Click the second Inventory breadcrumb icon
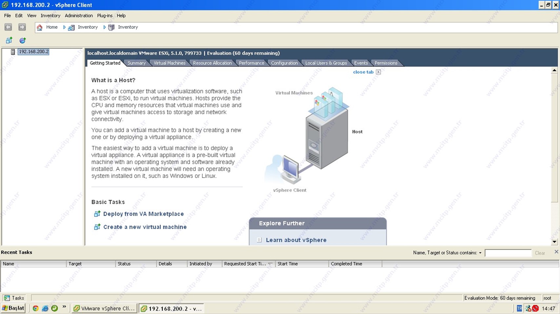 tap(111, 27)
